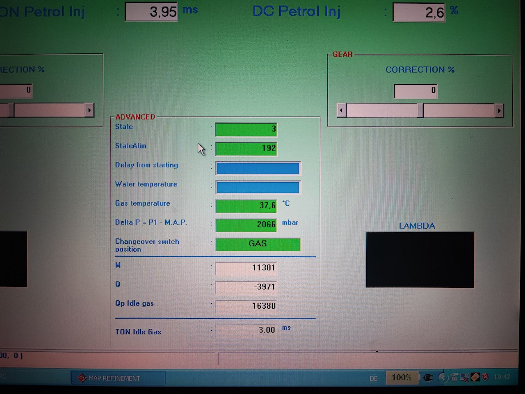The width and height of the screenshot is (525, 394).
Task: Click the orange diamond tray icon
Action: 475,377
